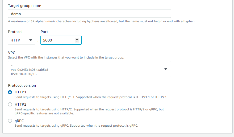Click the vpc-0e243c4c064aab5c8 ID text
Screen dimensions: 234x137
pyautogui.click(x=30, y=70)
